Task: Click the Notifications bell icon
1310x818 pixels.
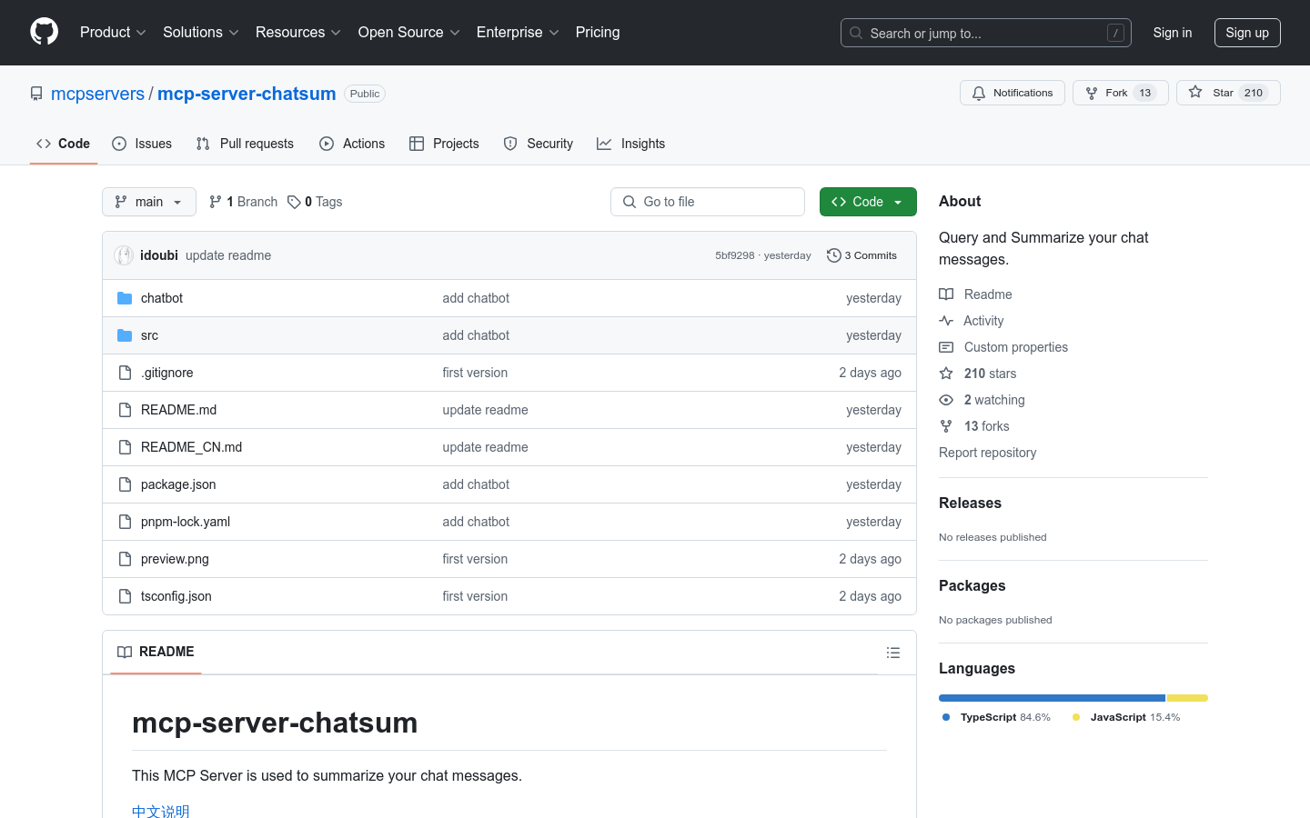Action: (x=979, y=93)
